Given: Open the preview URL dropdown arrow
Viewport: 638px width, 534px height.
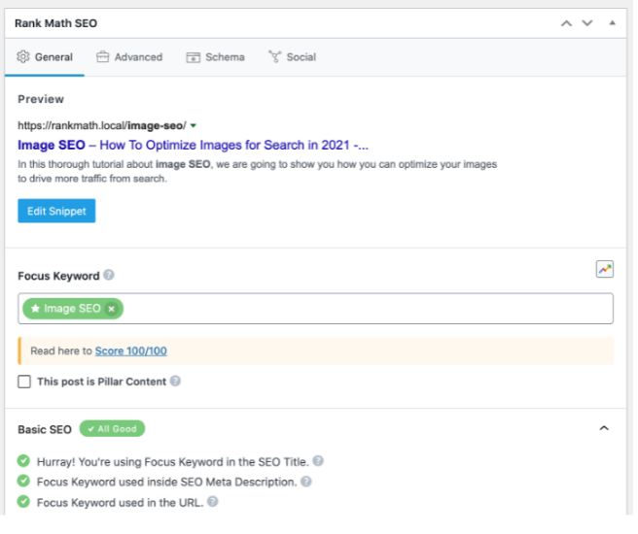Looking at the screenshot, I should [194, 126].
